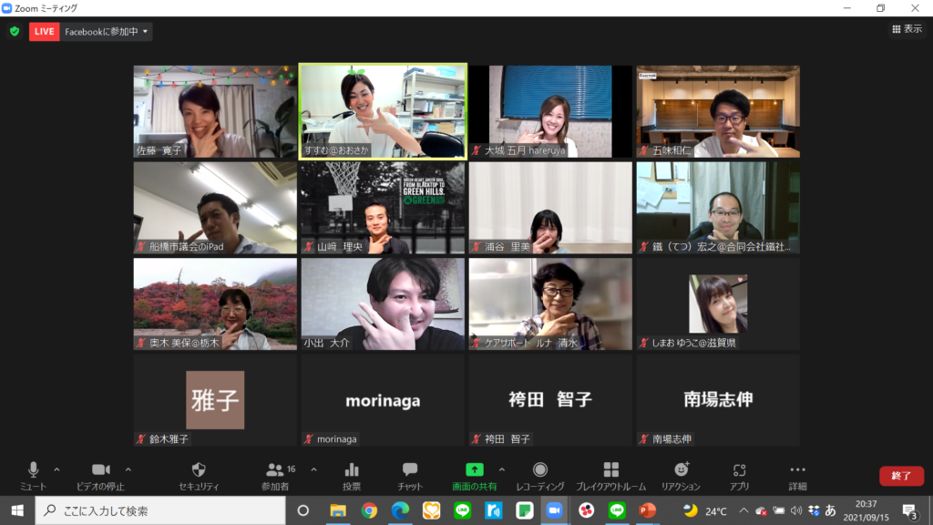The image size is (933, 525).
Task: Click the Windows taskbar search box
Action: (164, 510)
